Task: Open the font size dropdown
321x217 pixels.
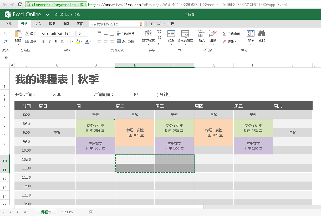Action: click(86, 34)
